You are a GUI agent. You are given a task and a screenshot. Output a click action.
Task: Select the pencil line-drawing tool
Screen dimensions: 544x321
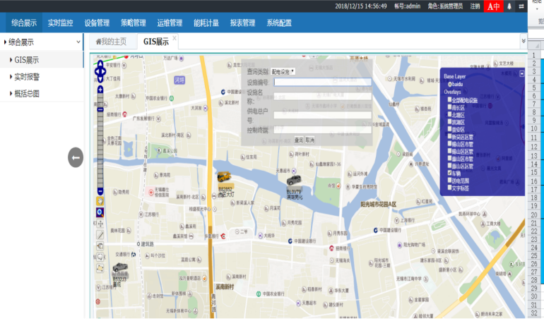pyautogui.click(x=100, y=235)
